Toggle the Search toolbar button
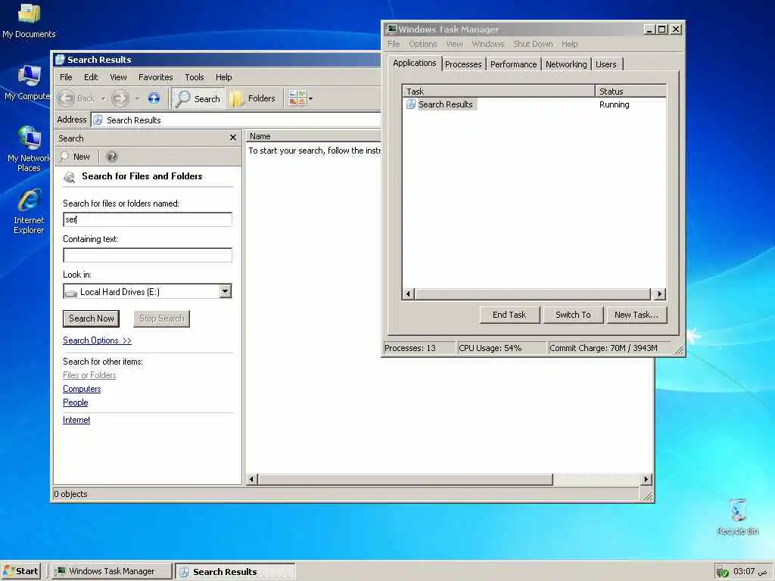Viewport: 775px width, 581px height. (x=198, y=99)
